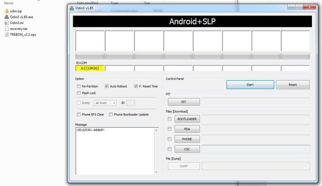Check the box beside PDA
This screenshot has width=322, height=186.
click(170, 129)
